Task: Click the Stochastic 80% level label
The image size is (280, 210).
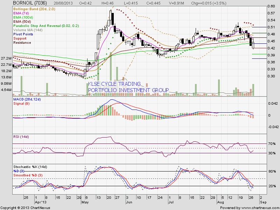Action: point(272,171)
